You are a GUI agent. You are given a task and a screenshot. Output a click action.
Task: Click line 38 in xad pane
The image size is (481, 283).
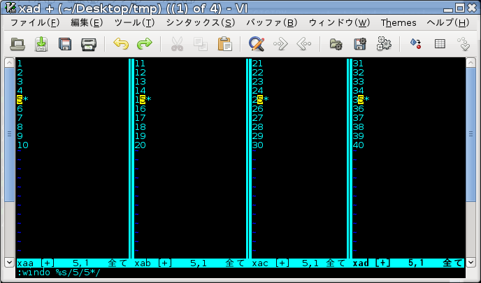[358, 127]
